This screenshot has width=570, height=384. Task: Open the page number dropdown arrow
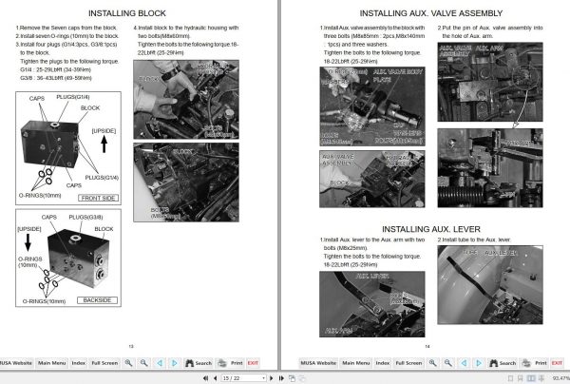(x=263, y=378)
